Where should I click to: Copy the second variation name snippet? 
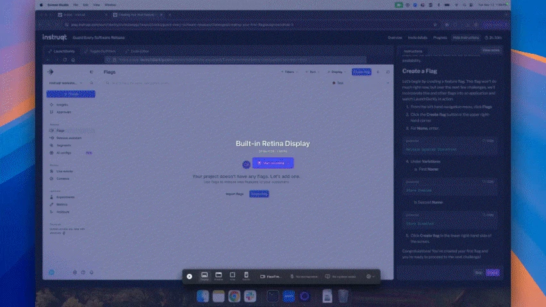click(488, 215)
